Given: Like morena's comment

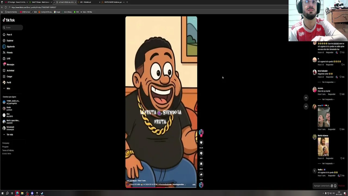Looking at the screenshot, I should point(340,94).
